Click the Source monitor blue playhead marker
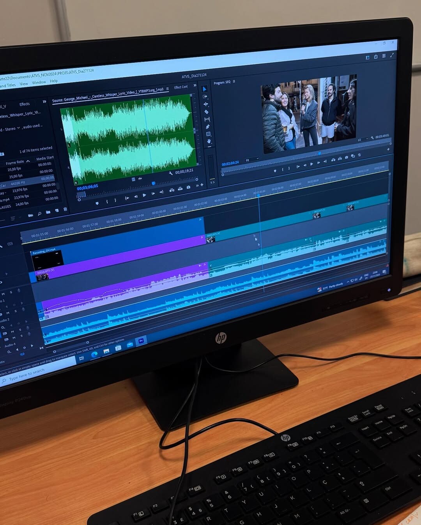The height and width of the screenshot is (525, 421). tap(154, 183)
